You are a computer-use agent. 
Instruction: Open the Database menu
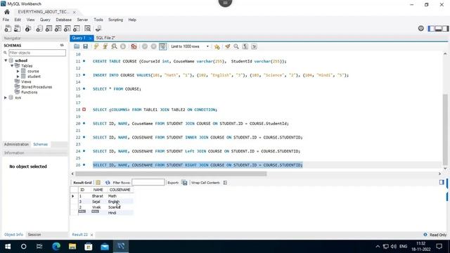click(x=64, y=20)
